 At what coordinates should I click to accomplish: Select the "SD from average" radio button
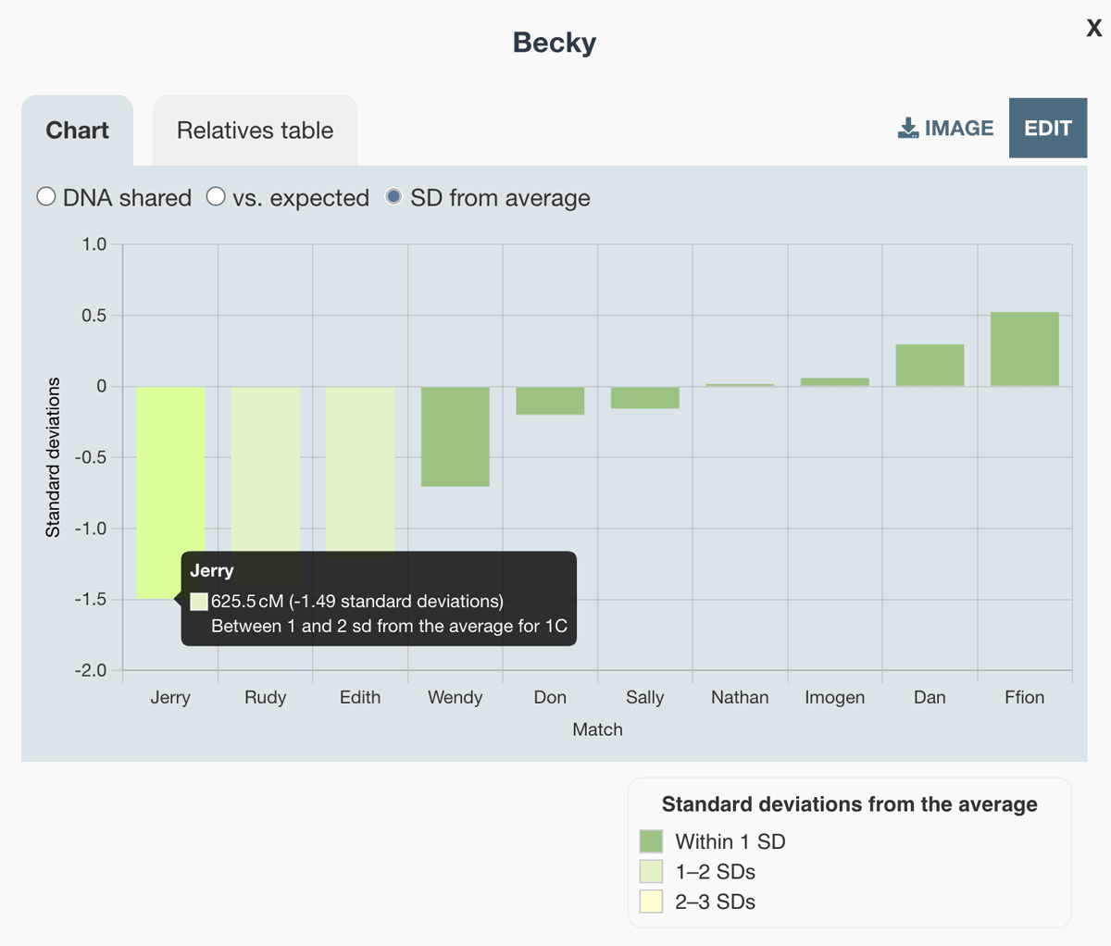coord(396,196)
